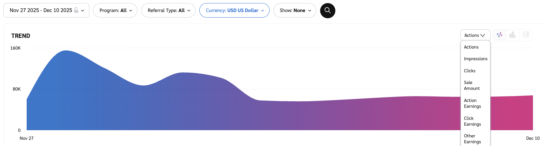Expand the Program filter dropdown
This screenshot has height=146, width=543.
point(115,10)
